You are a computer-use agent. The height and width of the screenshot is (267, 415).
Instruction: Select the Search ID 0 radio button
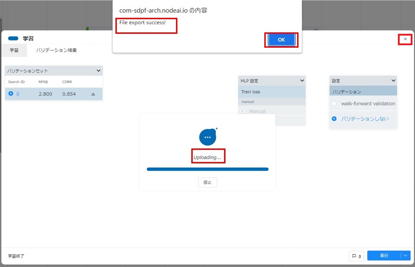tap(11, 94)
